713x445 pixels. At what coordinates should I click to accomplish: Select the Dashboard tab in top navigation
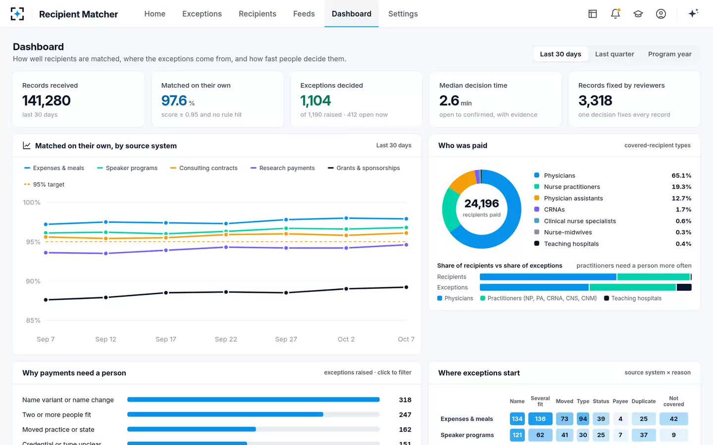click(352, 14)
